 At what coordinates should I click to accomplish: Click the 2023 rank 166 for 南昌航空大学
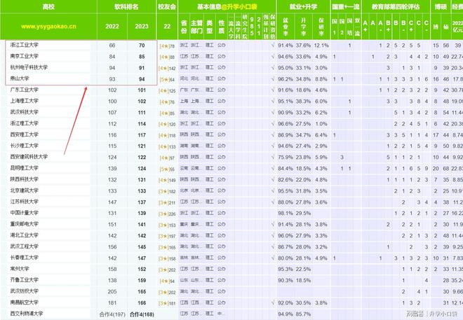tap(142, 303)
